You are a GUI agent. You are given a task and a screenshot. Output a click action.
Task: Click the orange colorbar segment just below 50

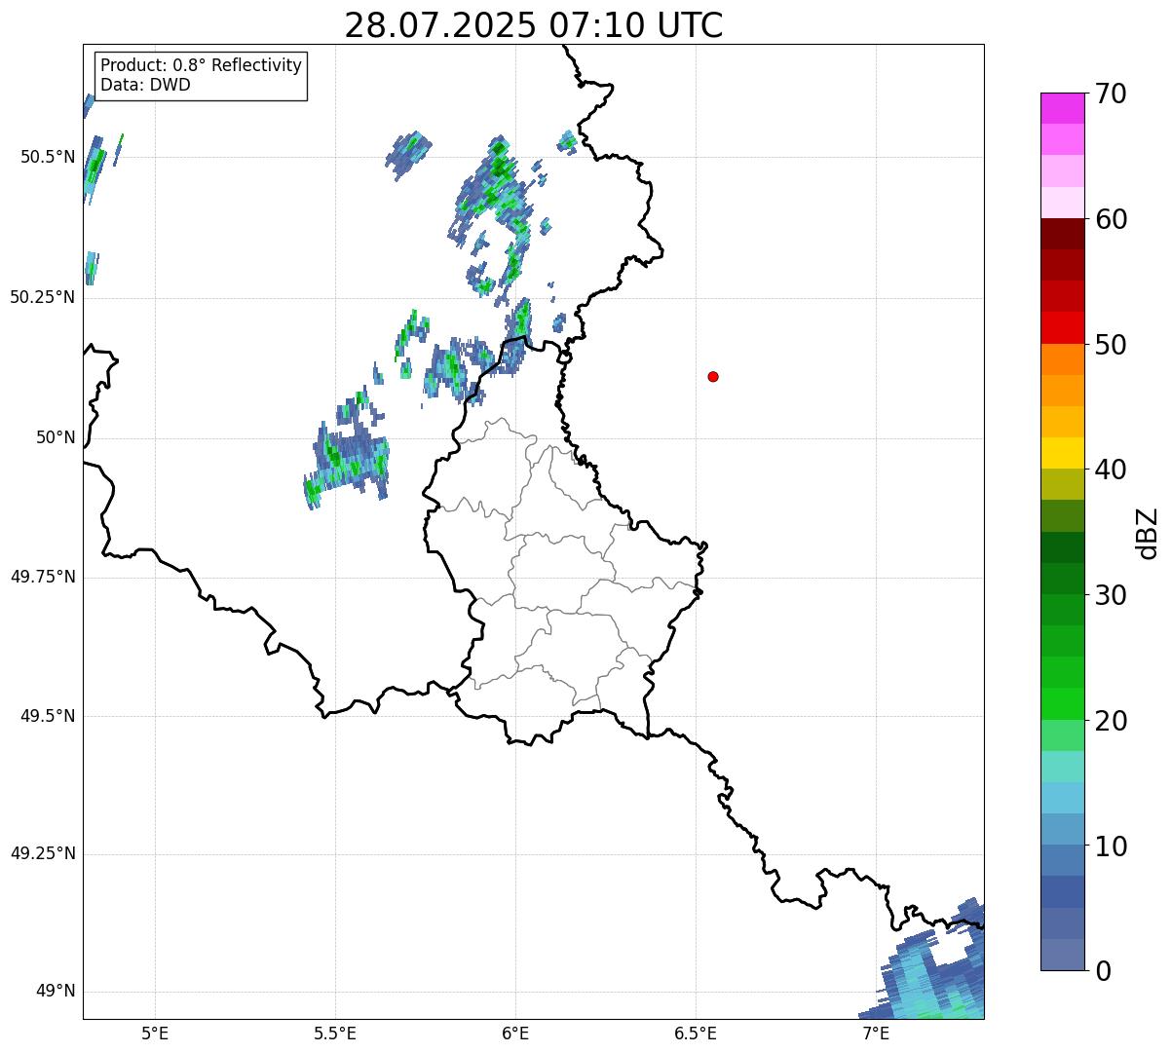[x=1062, y=359]
